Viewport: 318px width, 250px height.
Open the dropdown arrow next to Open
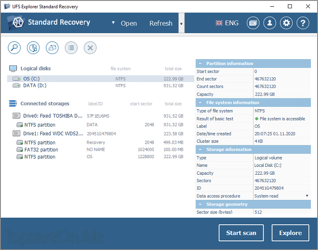pyautogui.click(x=113, y=23)
